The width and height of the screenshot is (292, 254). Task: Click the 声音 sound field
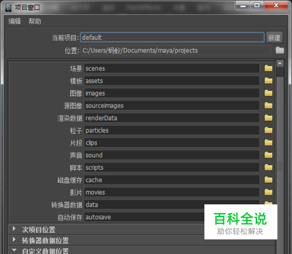pos(172,155)
